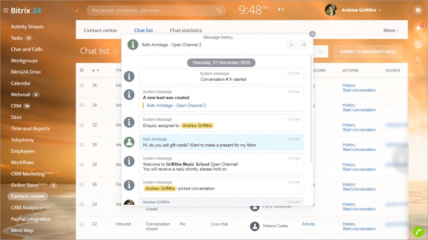Open notifications bell with 13 badge
The height and width of the screenshot is (240, 428).
pyautogui.click(x=418, y=28)
